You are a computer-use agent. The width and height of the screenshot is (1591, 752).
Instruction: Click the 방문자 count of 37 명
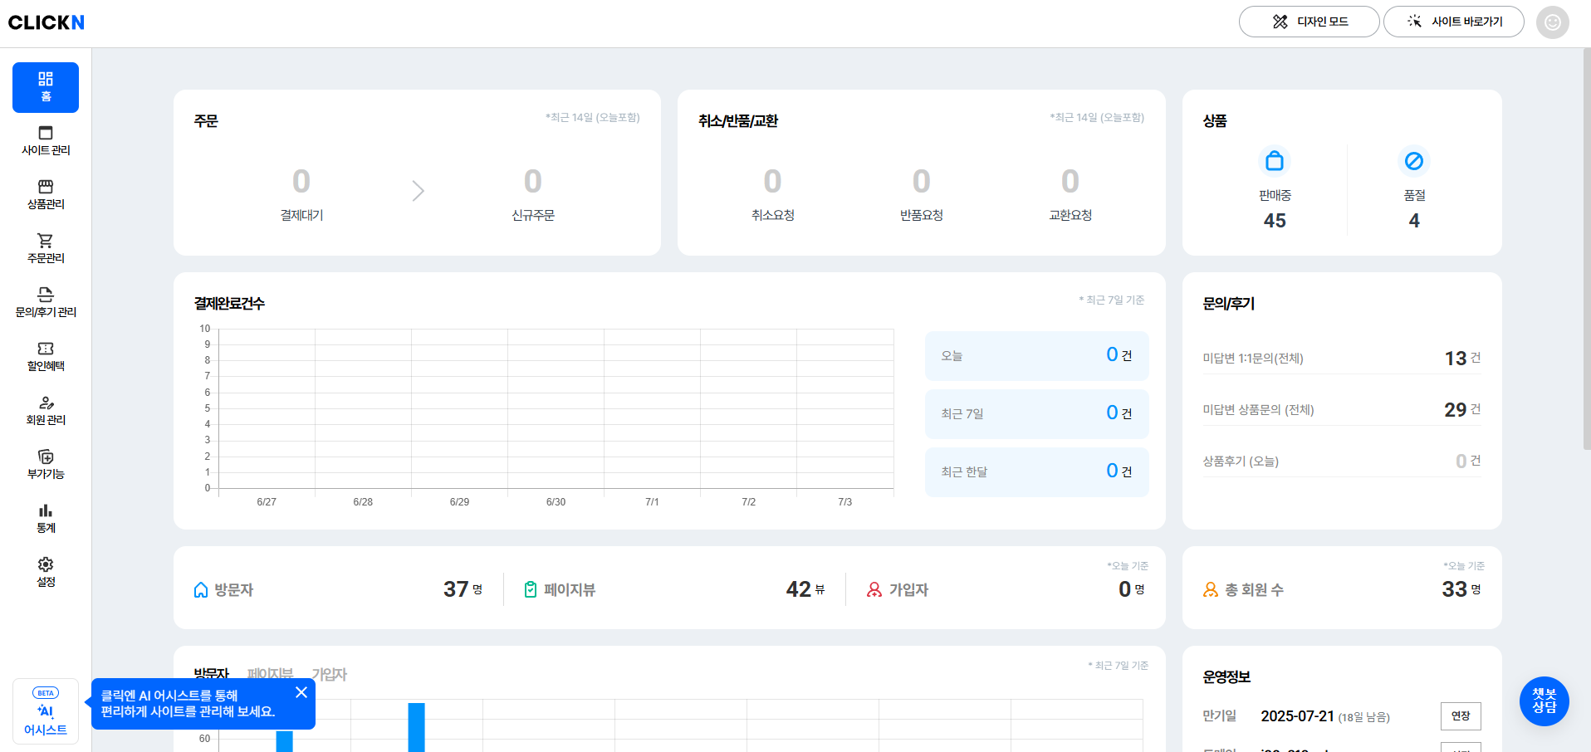pos(463,589)
